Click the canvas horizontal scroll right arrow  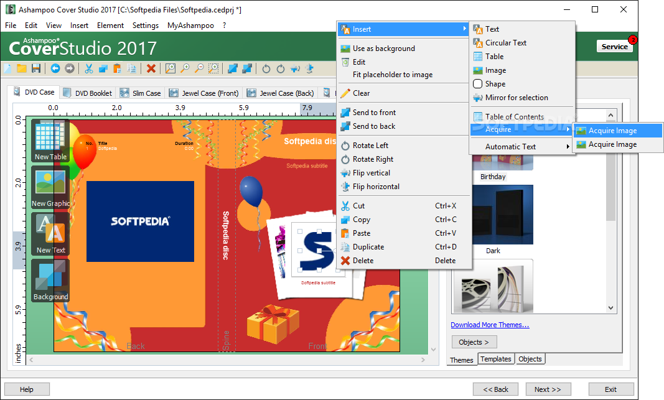(x=423, y=360)
